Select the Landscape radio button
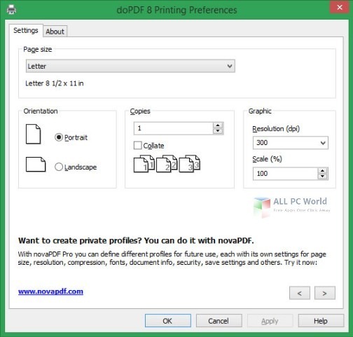 (59, 167)
